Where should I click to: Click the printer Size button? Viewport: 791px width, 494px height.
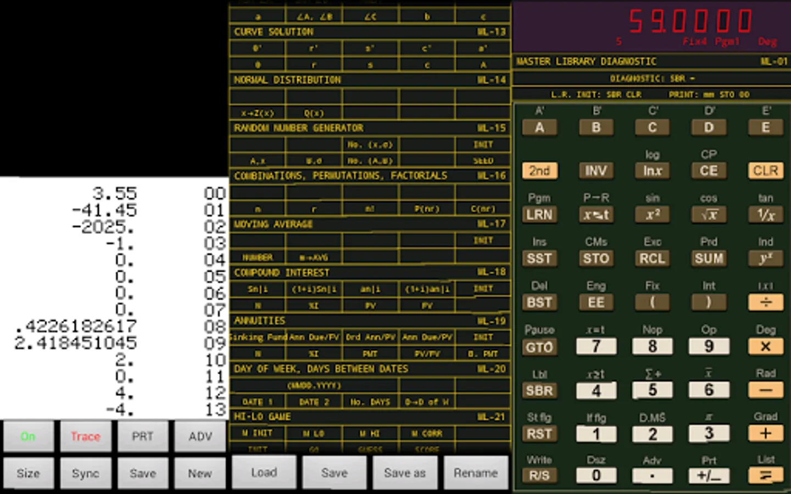[29, 473]
